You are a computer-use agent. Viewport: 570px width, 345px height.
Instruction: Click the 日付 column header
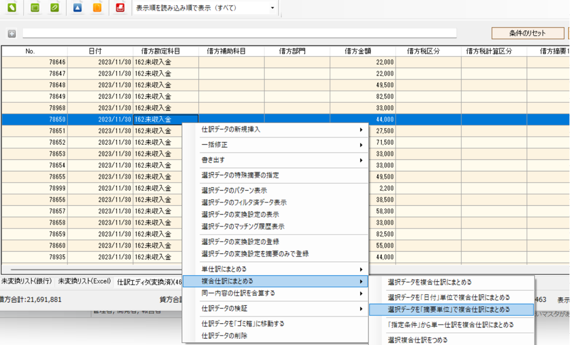(x=100, y=51)
